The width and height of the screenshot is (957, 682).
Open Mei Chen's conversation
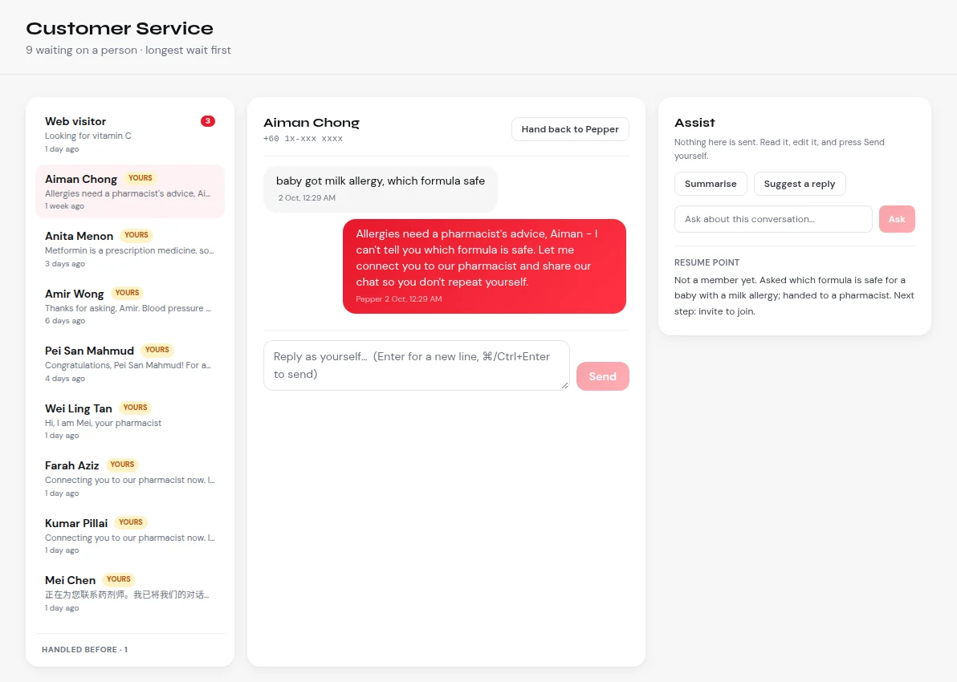tap(130, 593)
